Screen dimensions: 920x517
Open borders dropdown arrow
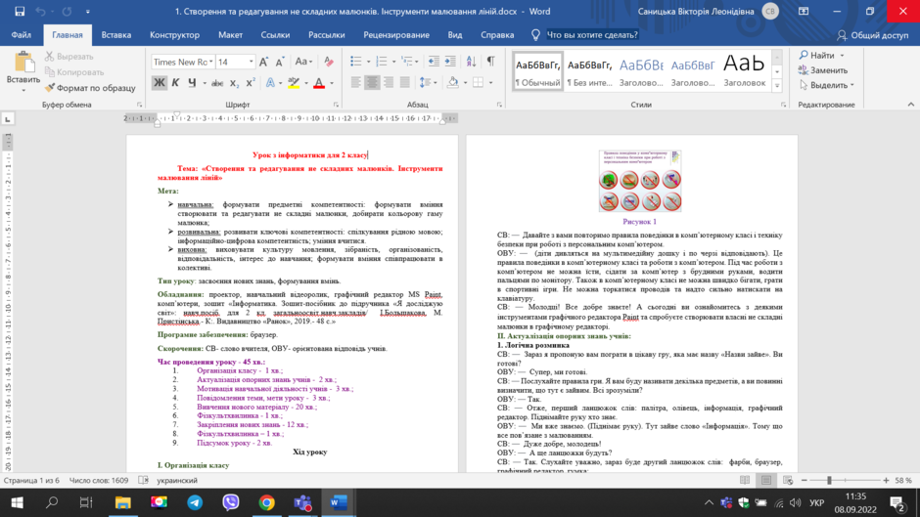click(490, 83)
